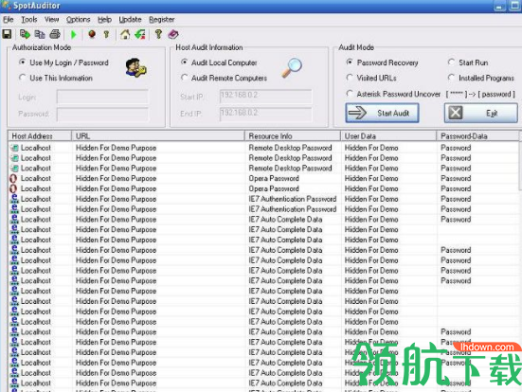
Task: Click the Print toolbar icon
Action: [55, 34]
